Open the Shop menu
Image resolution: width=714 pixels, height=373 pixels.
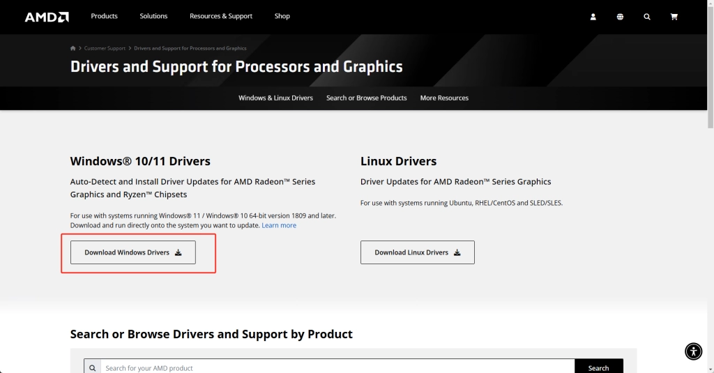coord(282,16)
